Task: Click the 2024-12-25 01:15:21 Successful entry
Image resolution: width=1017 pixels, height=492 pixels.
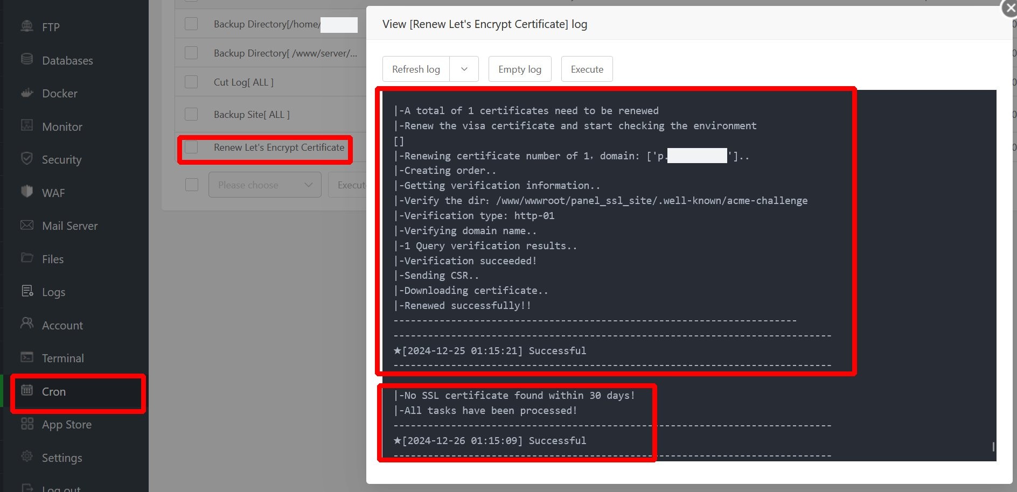Action: [x=490, y=350]
